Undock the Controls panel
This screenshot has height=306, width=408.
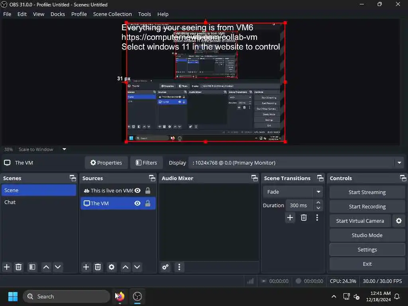tap(403, 178)
